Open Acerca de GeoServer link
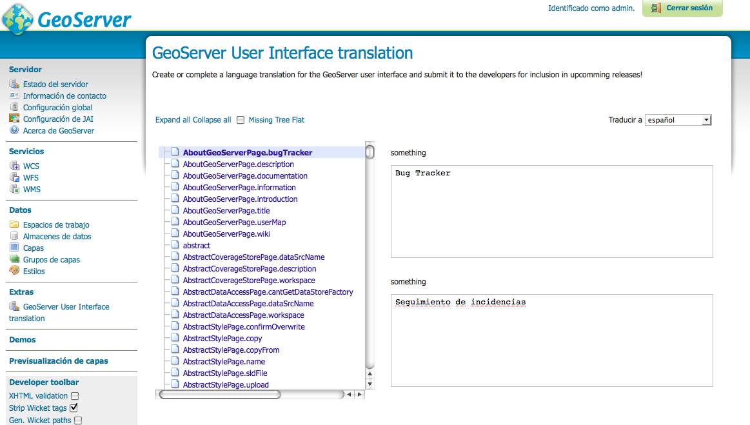750x425 pixels. coord(58,130)
